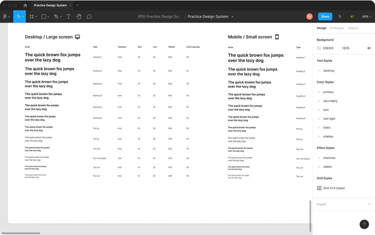Open the Figma main menu
This screenshot has height=235, width=375.
pyautogui.click(x=5, y=16)
